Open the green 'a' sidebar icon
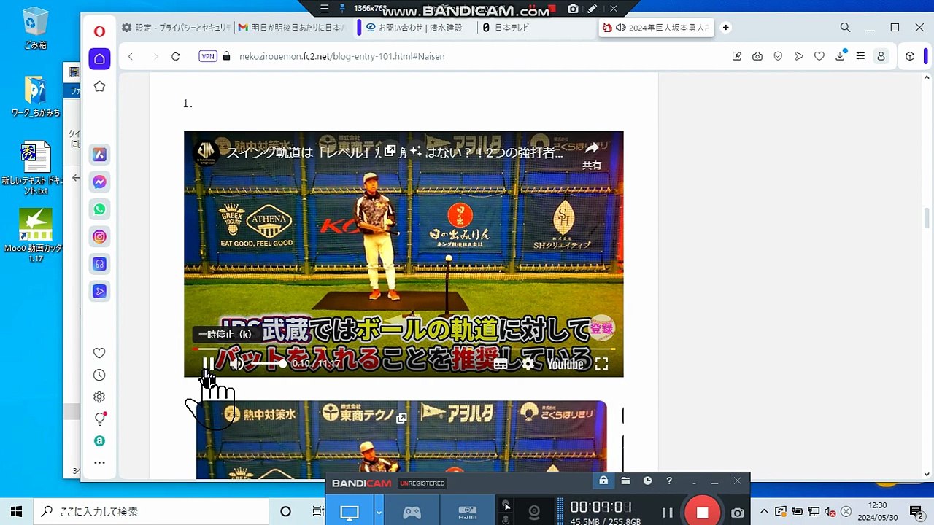Viewport: 934px width, 525px height. coord(99,441)
